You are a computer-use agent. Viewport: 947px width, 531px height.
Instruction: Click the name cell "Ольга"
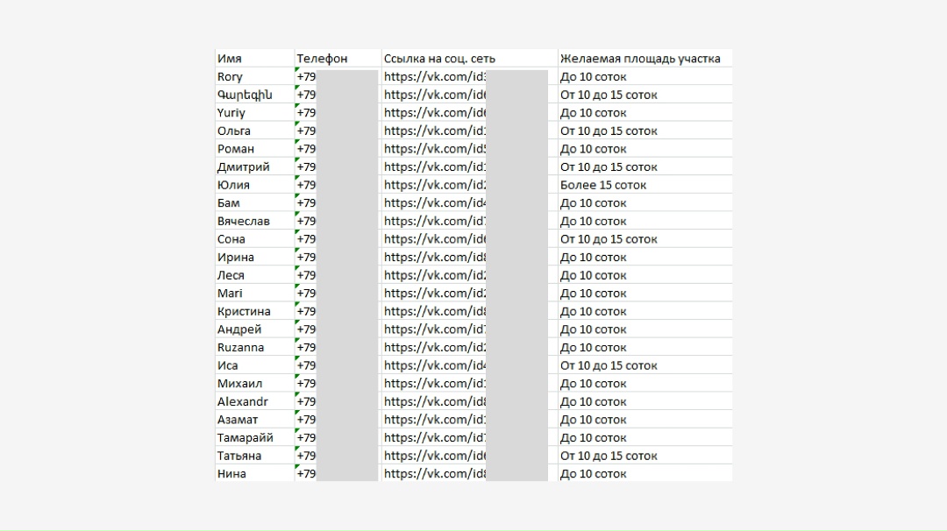(x=234, y=131)
